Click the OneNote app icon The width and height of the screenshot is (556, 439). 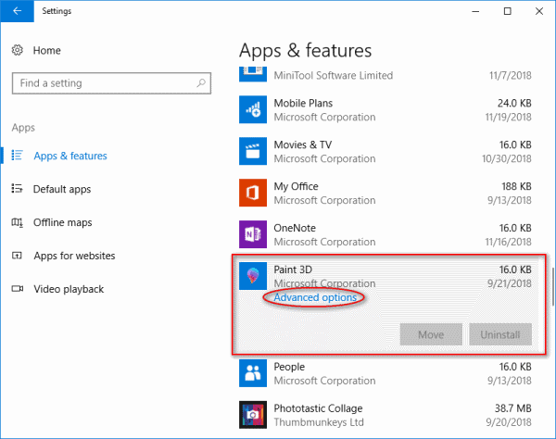pos(253,235)
